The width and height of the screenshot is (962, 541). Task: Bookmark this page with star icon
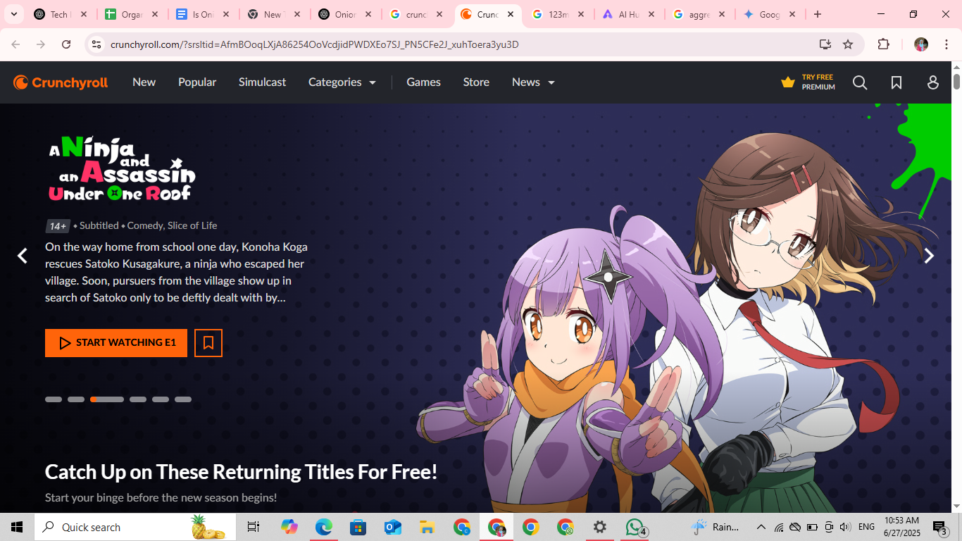point(848,44)
